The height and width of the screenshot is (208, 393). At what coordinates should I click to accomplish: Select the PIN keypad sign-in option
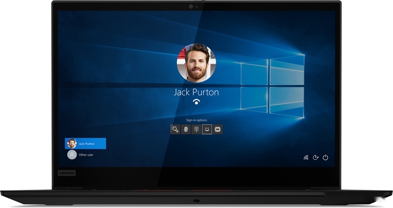point(196,129)
